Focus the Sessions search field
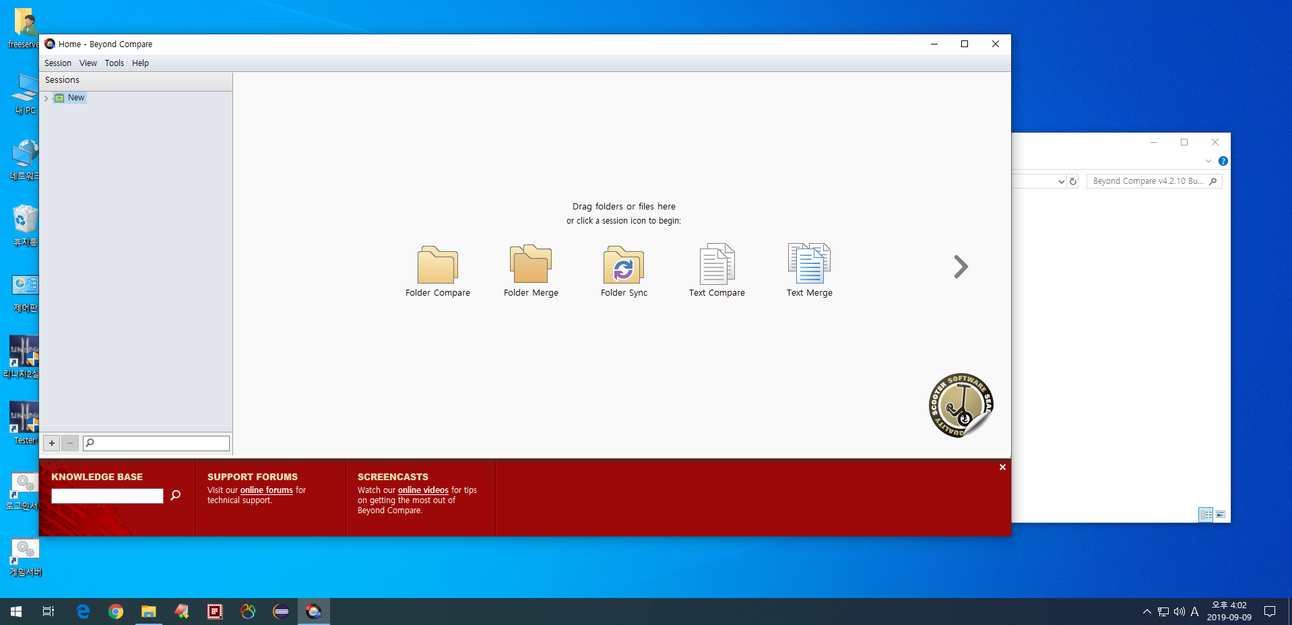The height and width of the screenshot is (625, 1292). pos(156,443)
